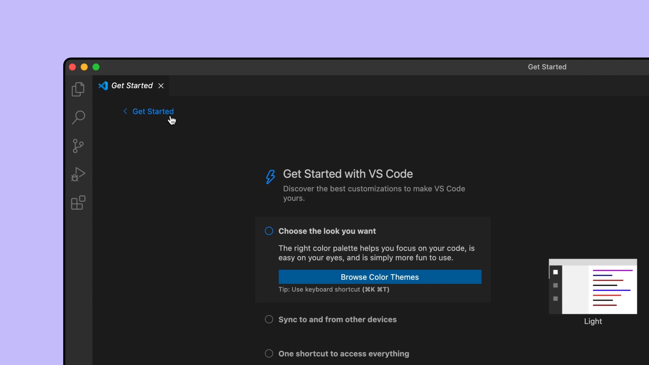Click 'Get Started with VS Code' heading
The height and width of the screenshot is (365, 649).
point(348,174)
